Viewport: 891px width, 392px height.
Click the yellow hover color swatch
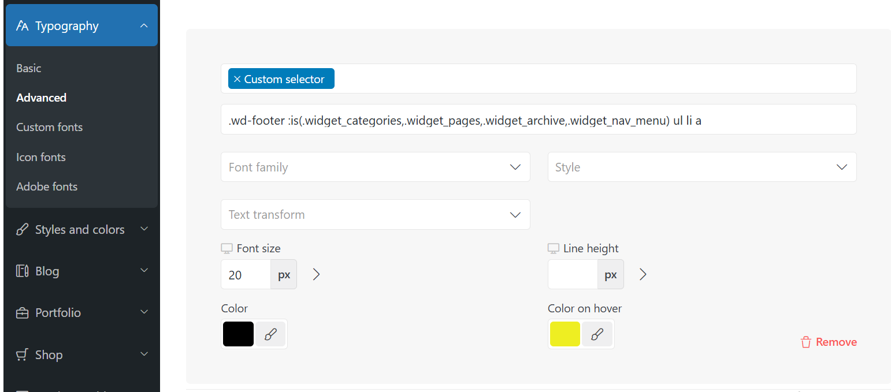[x=565, y=334]
